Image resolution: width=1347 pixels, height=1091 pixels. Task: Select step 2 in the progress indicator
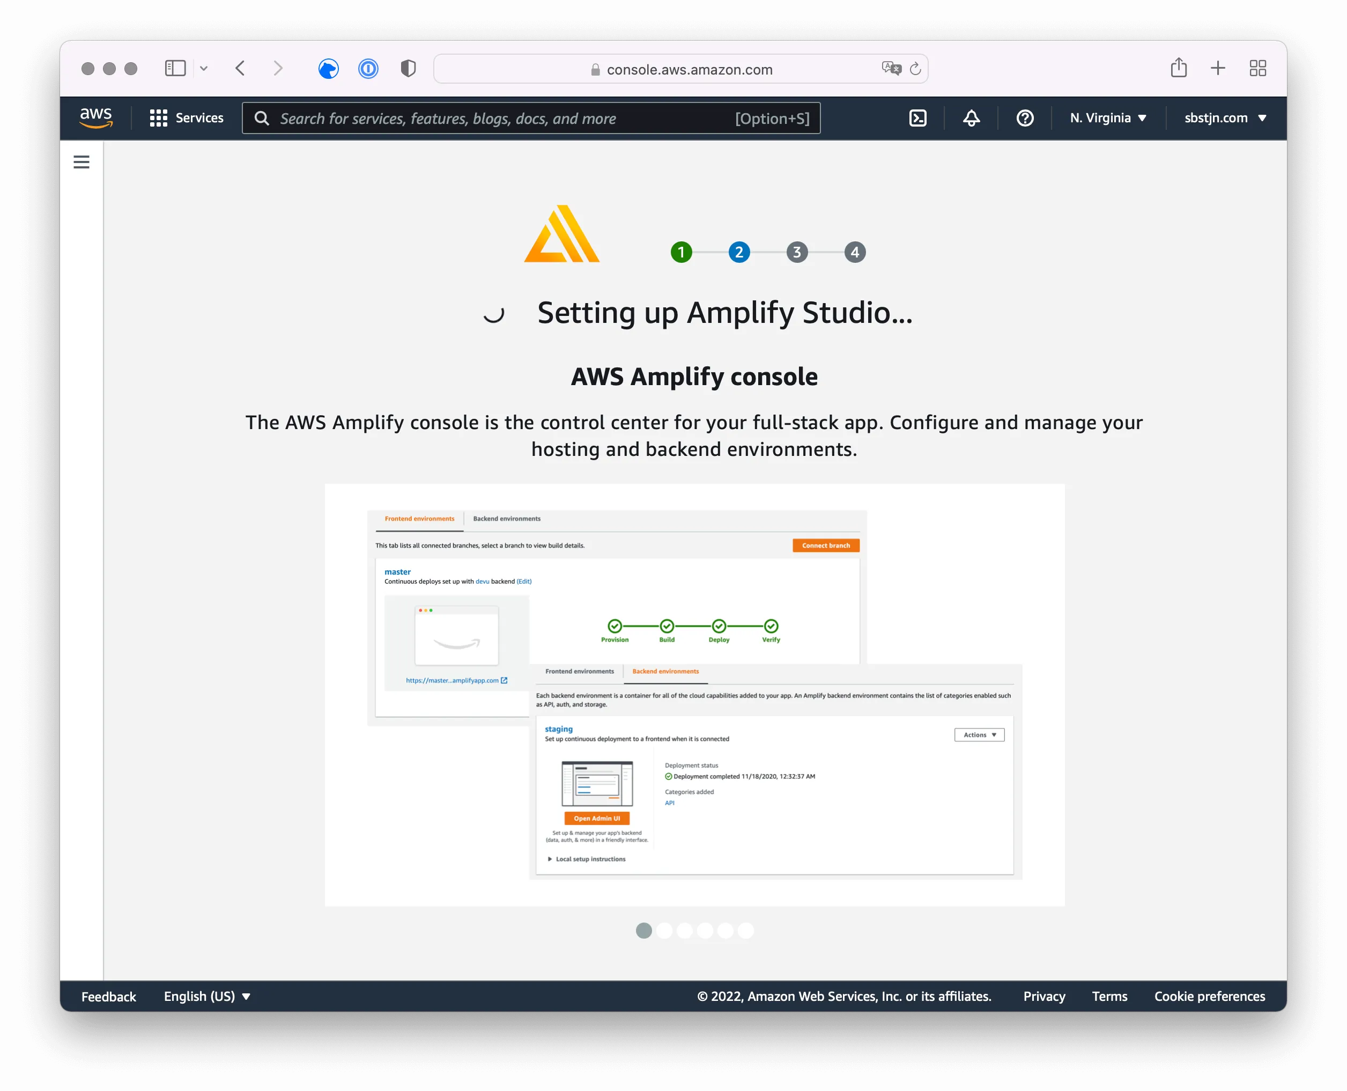click(x=739, y=252)
